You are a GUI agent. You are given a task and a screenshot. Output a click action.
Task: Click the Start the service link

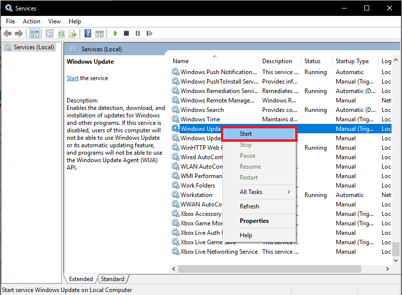pos(73,78)
